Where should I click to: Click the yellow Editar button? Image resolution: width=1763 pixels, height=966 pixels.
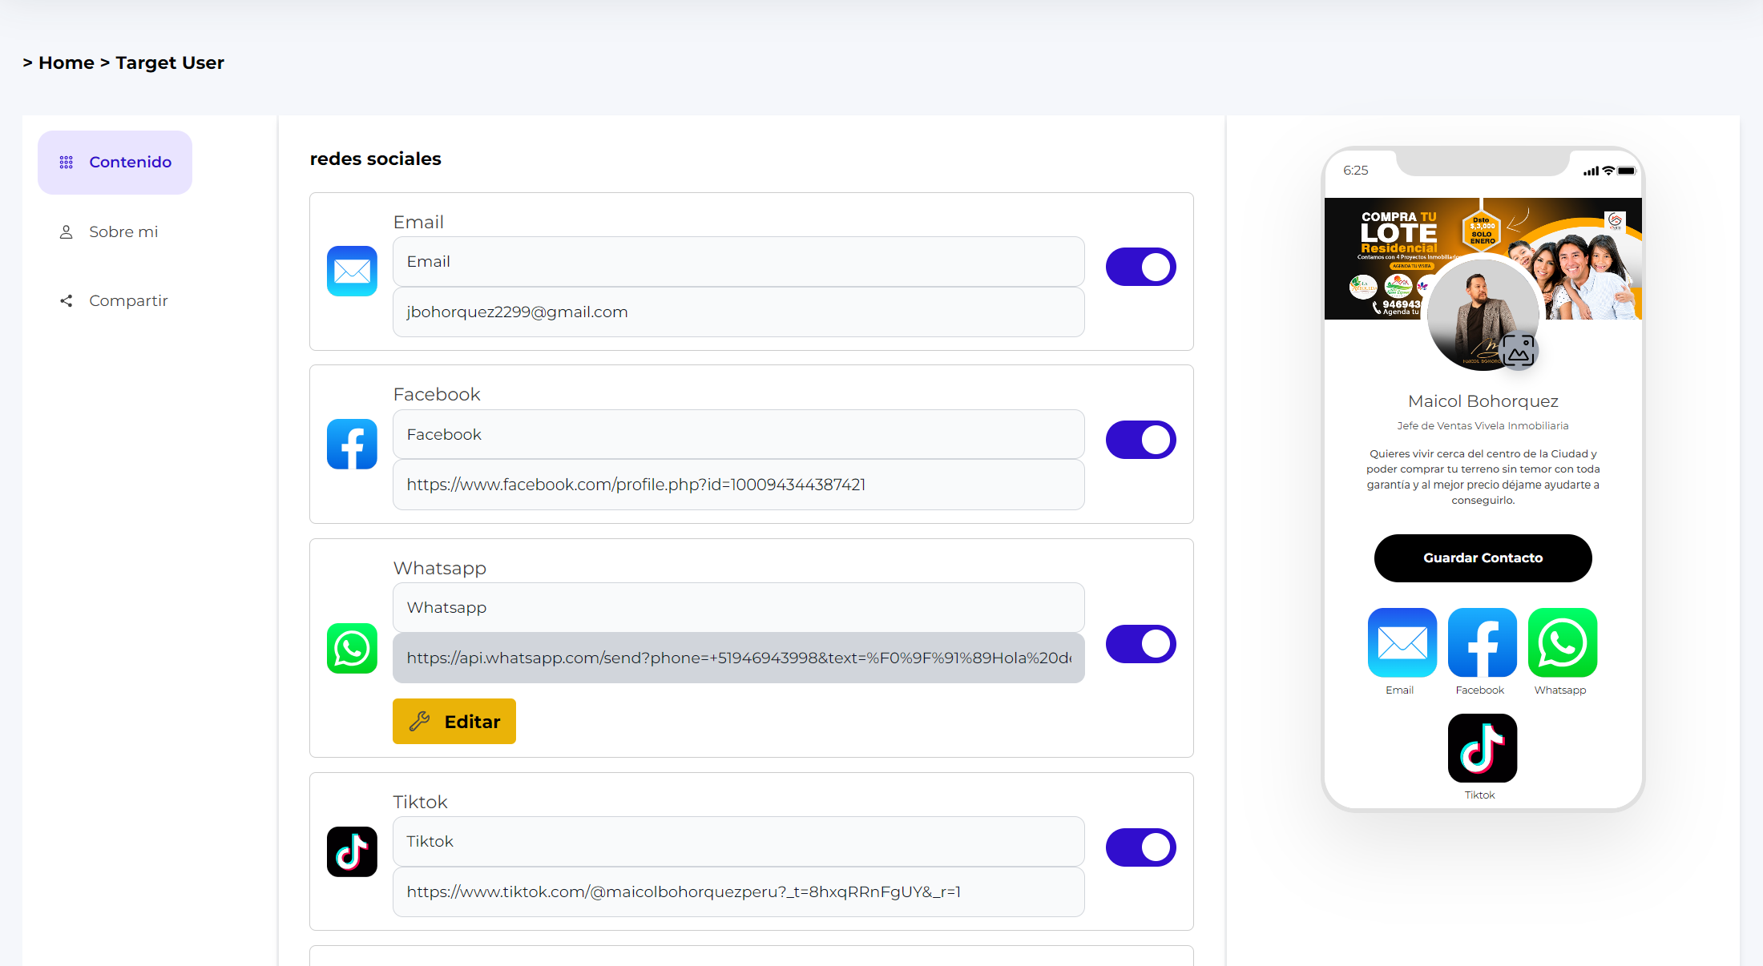coord(454,722)
